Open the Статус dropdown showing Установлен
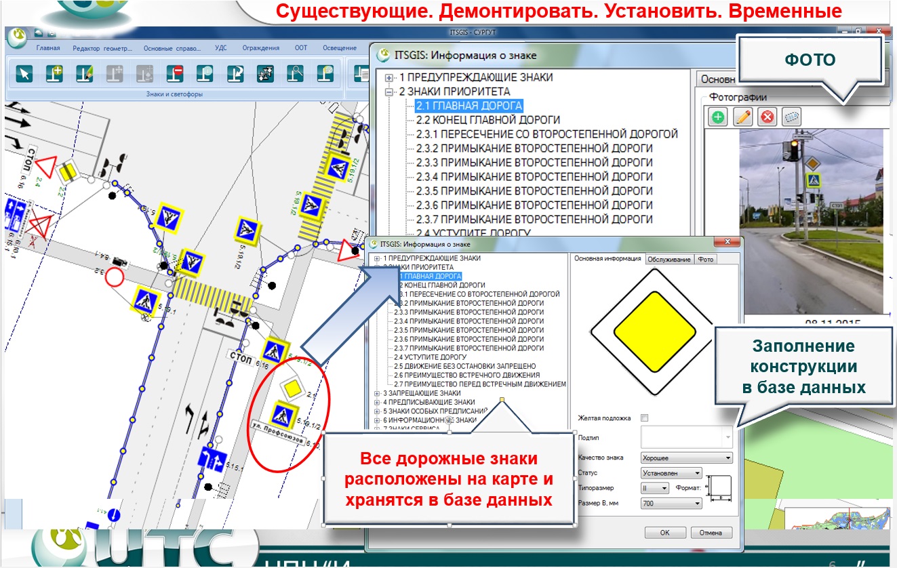The height and width of the screenshot is (568, 897). 671,473
